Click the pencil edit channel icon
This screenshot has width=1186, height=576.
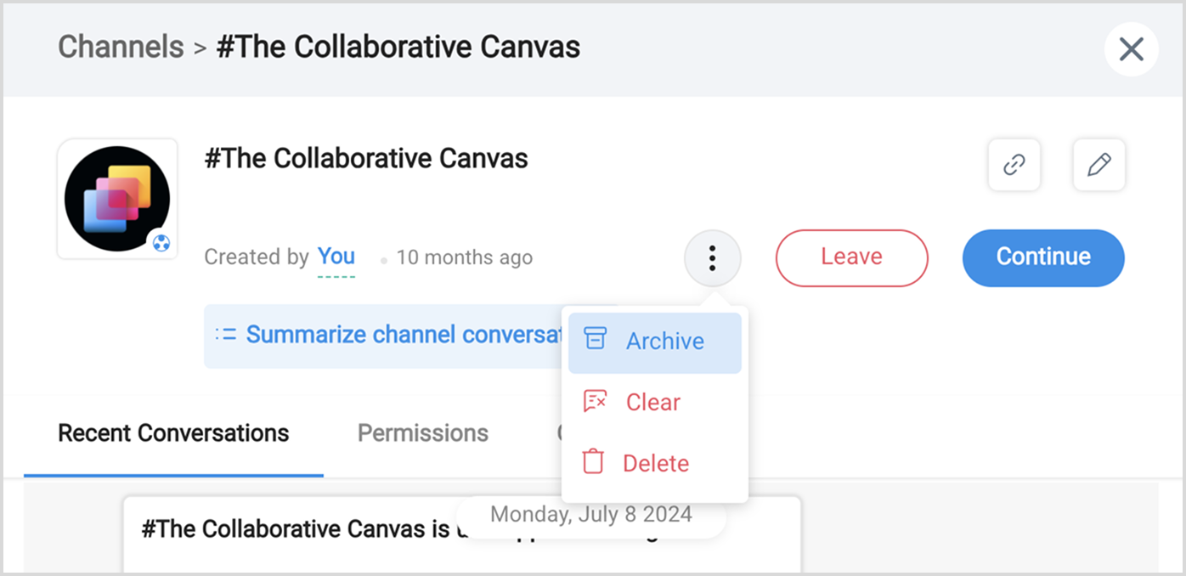1098,165
